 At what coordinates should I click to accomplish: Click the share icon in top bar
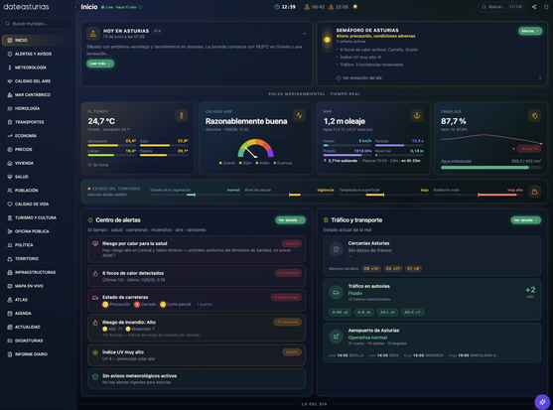pyautogui.click(x=534, y=7)
